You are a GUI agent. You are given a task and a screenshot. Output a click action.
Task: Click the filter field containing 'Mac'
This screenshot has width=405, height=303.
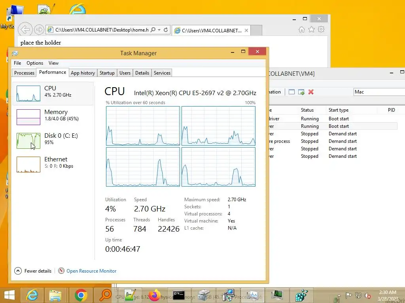coord(379,92)
